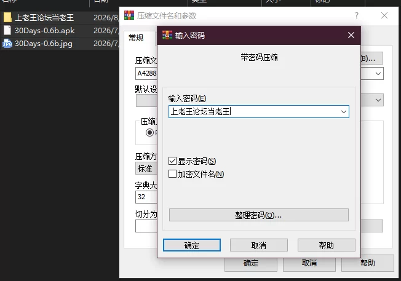Click the browse (B)... button
Image resolution: width=401 pixels, height=281 pixels.
pyautogui.click(x=372, y=58)
